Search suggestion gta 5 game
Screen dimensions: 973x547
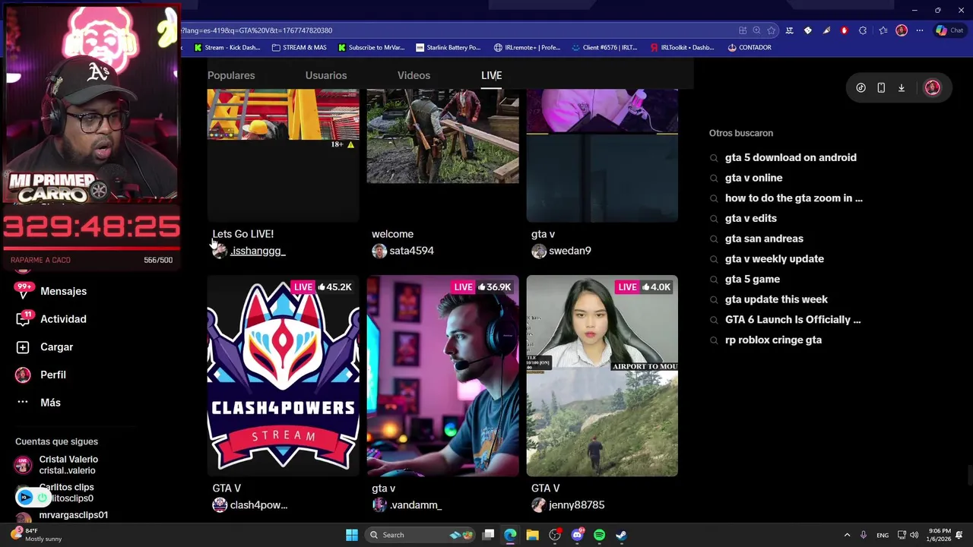(x=752, y=279)
